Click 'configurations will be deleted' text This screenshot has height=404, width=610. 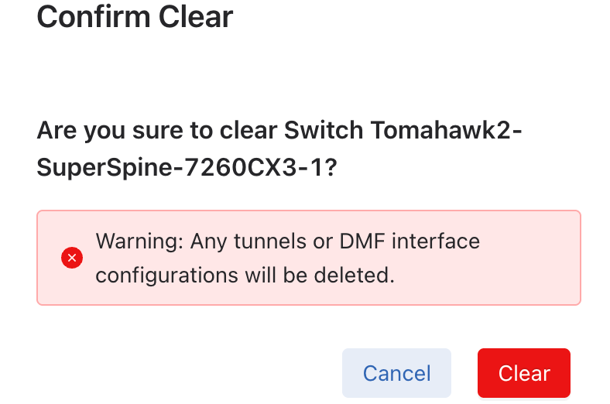point(245,275)
